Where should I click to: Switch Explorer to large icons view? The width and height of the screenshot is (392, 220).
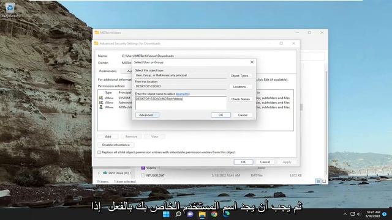pos(324,182)
